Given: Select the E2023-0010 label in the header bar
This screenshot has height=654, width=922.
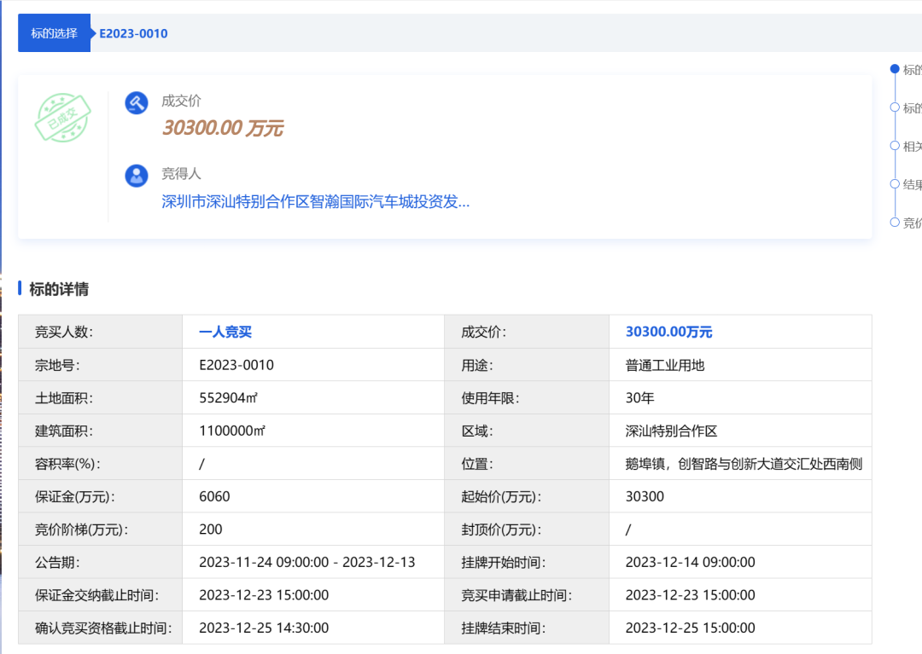Looking at the screenshot, I should coord(133,33).
